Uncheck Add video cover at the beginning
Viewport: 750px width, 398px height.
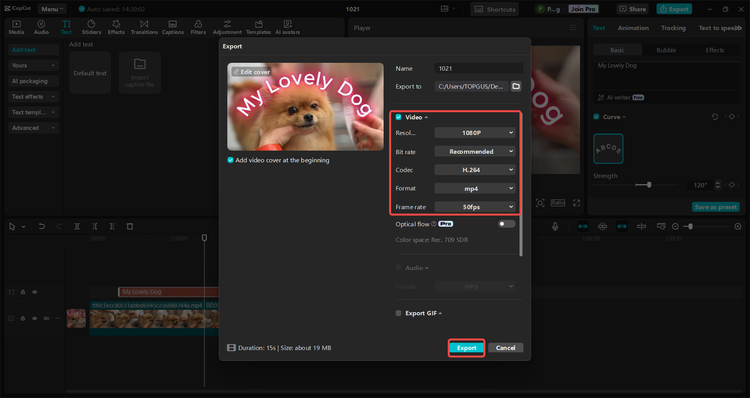pyautogui.click(x=230, y=160)
